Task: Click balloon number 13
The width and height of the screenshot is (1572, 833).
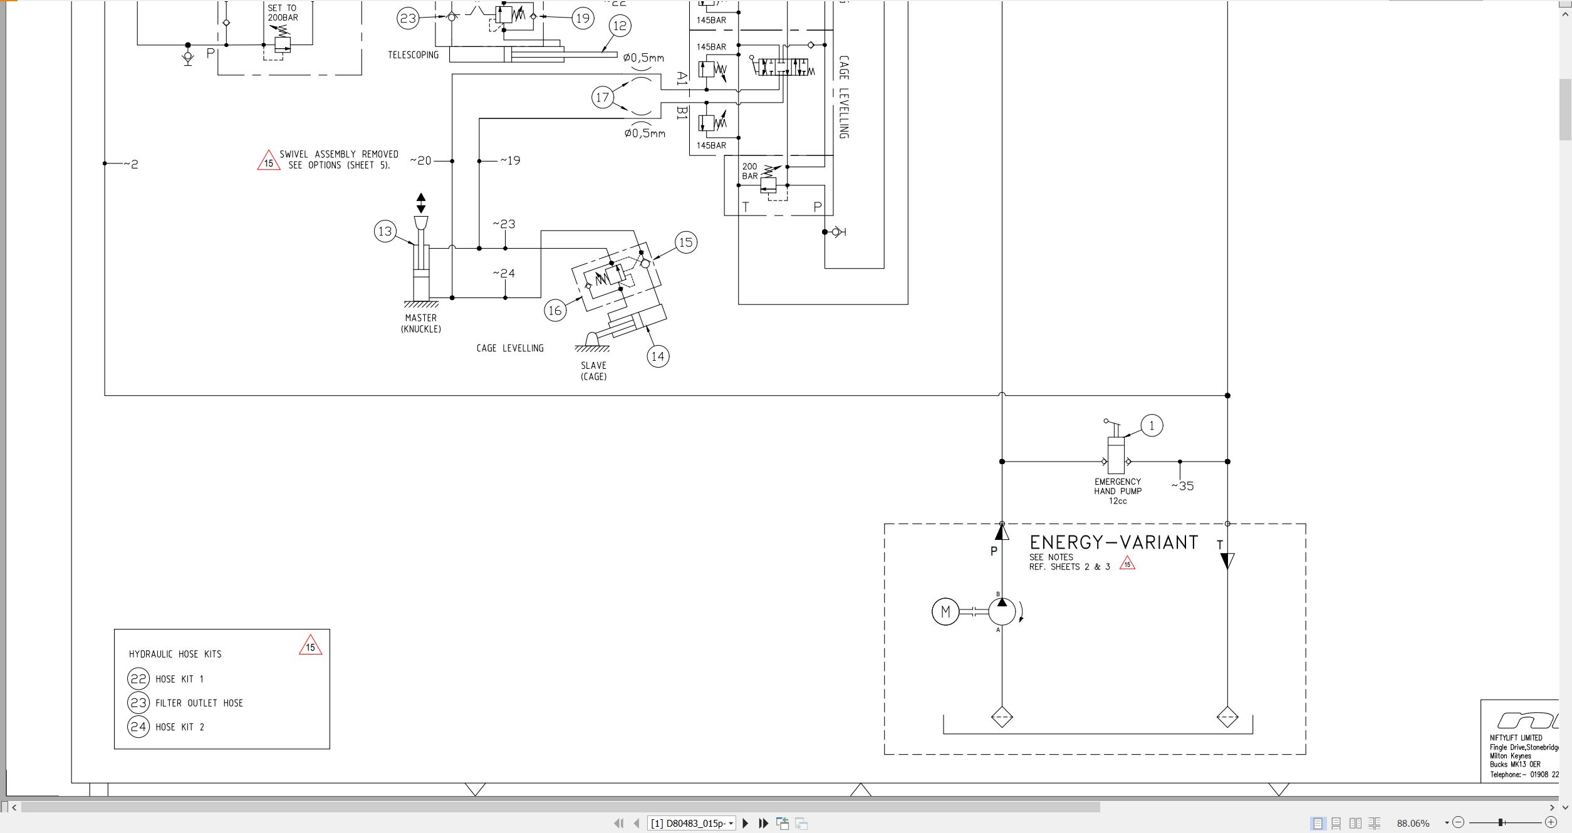Action: [x=385, y=231]
